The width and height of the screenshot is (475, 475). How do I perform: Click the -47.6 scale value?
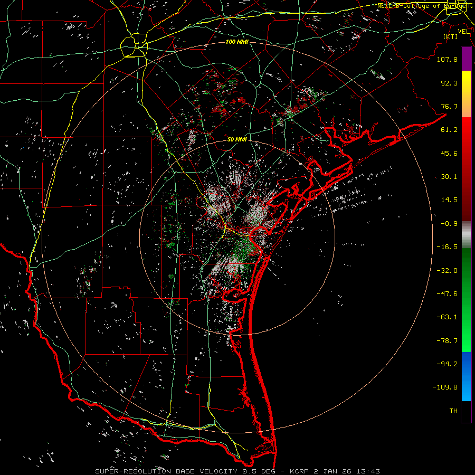[447, 294]
